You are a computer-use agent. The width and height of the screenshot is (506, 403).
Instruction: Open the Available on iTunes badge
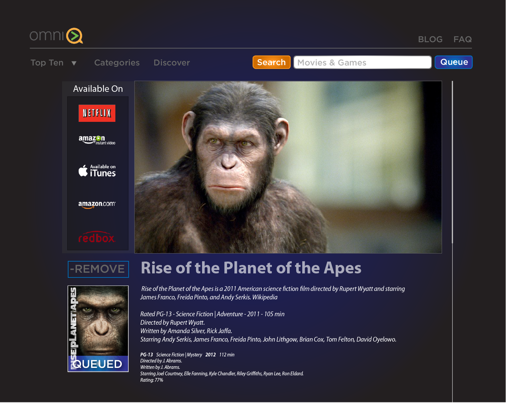tap(97, 171)
